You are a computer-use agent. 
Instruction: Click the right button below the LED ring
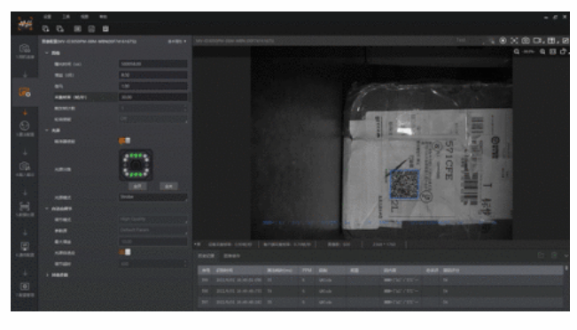point(168,187)
